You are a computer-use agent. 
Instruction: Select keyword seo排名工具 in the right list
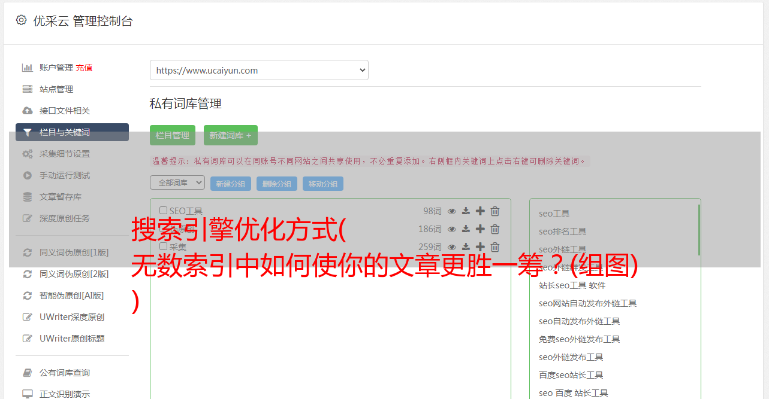(x=562, y=232)
